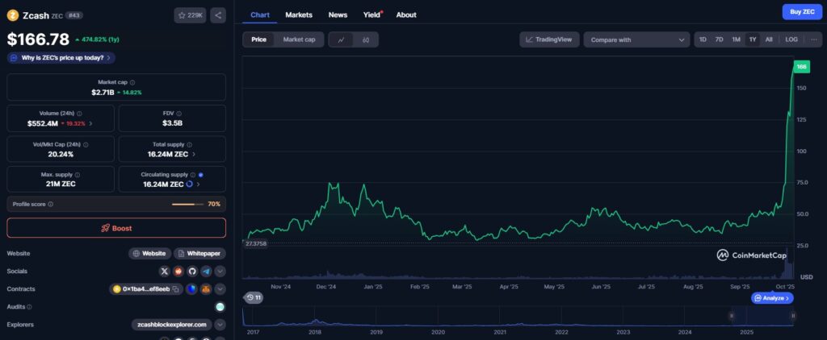Select Price chart view
The image size is (827, 340).
[258, 39]
